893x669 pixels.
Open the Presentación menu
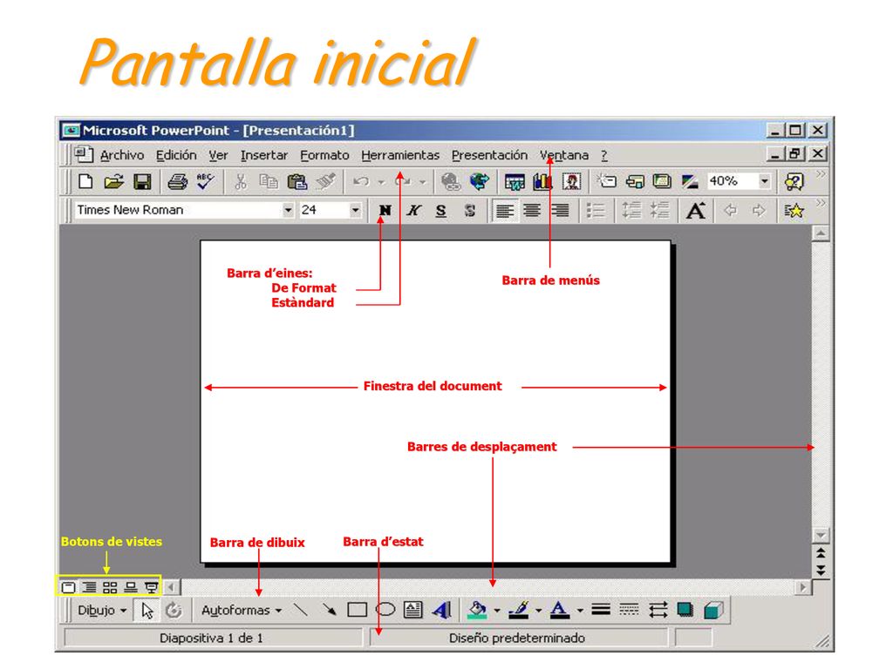[x=489, y=155]
